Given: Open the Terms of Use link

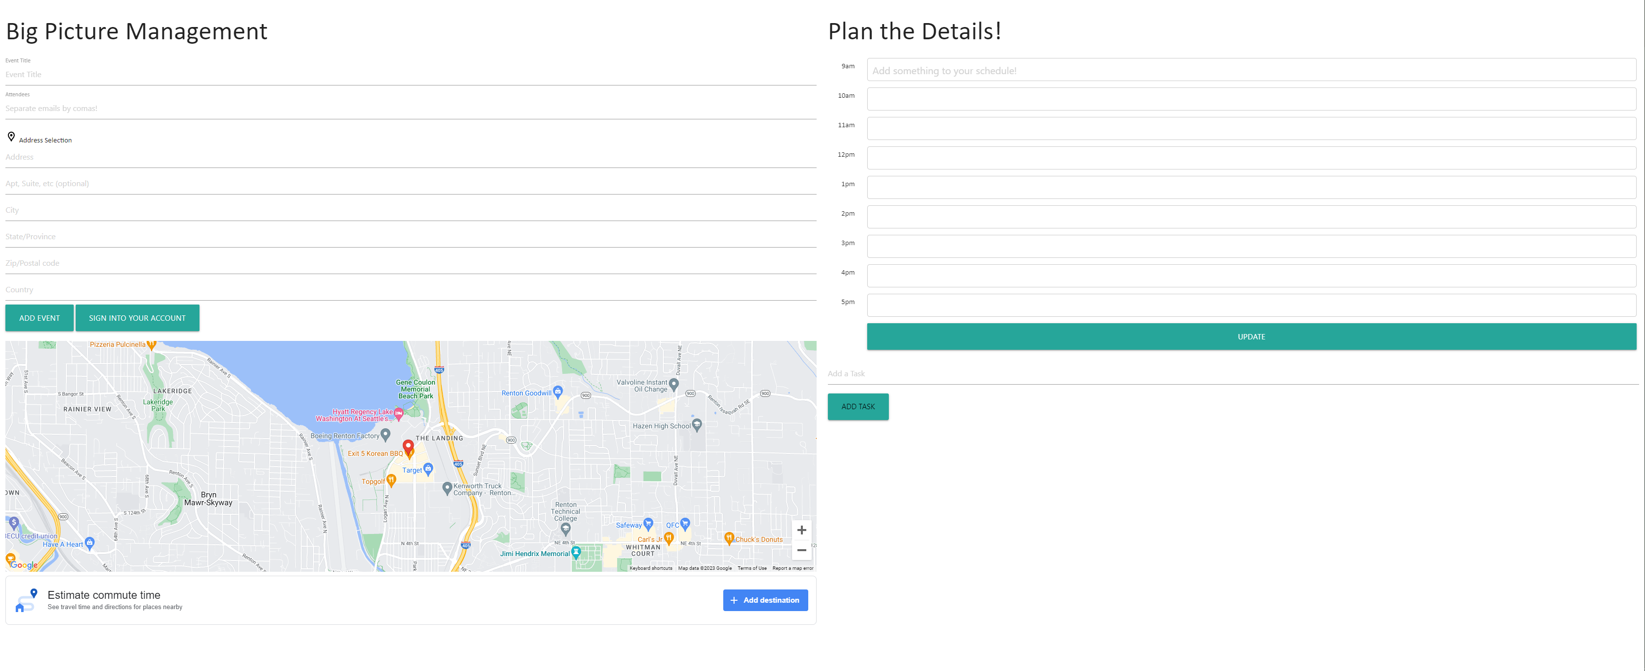Looking at the screenshot, I should [x=752, y=567].
